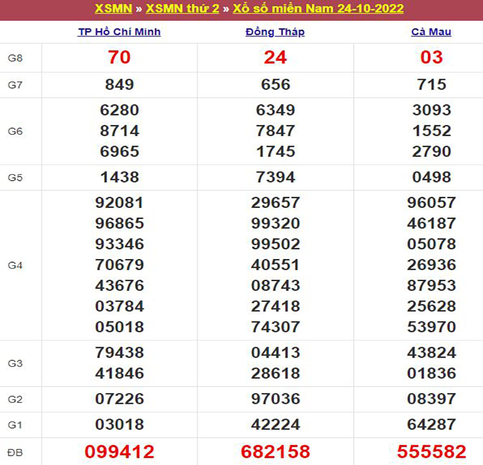Select G4 number 43676

[119, 285]
